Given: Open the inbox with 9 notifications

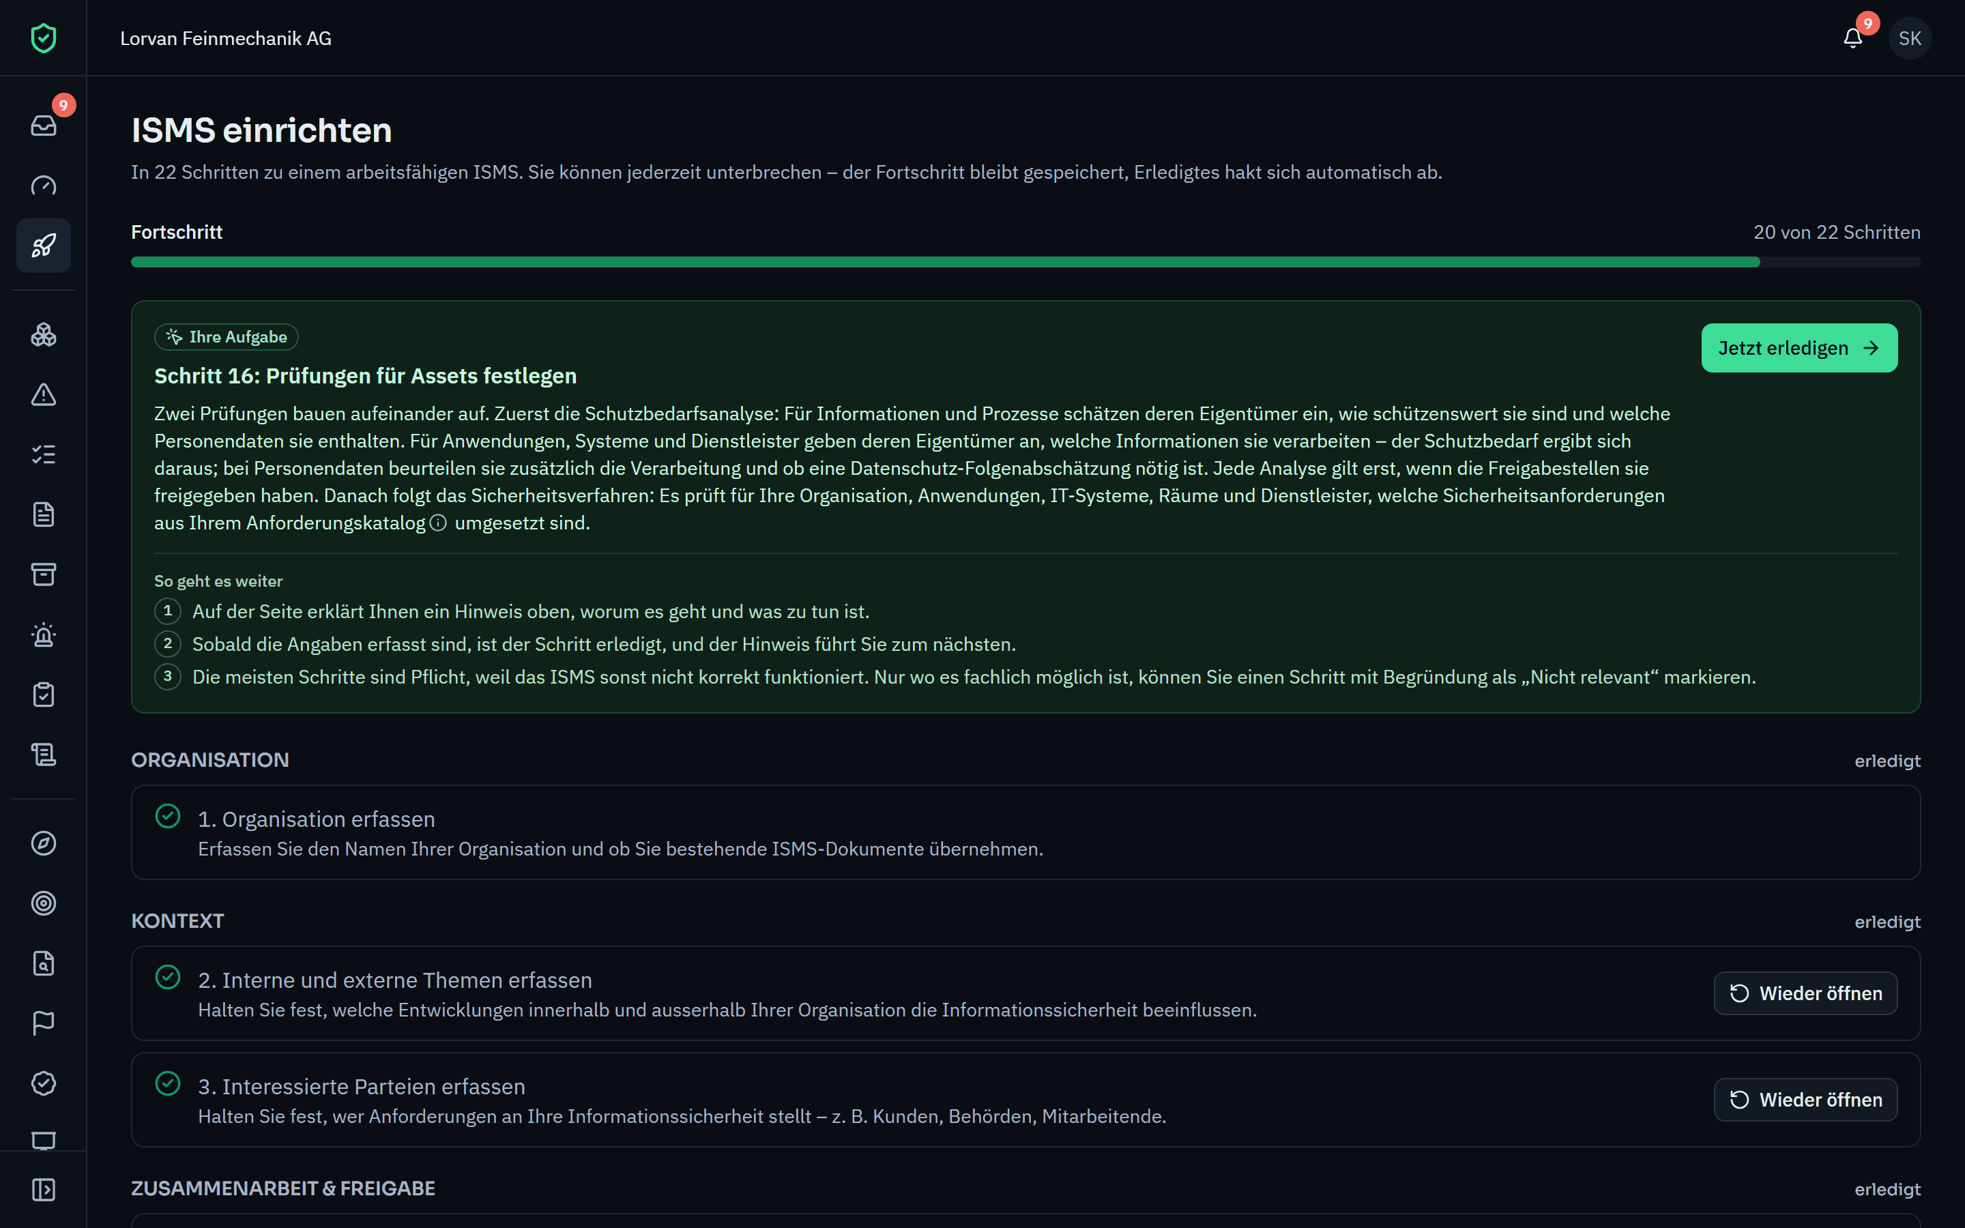Looking at the screenshot, I should point(43,125).
